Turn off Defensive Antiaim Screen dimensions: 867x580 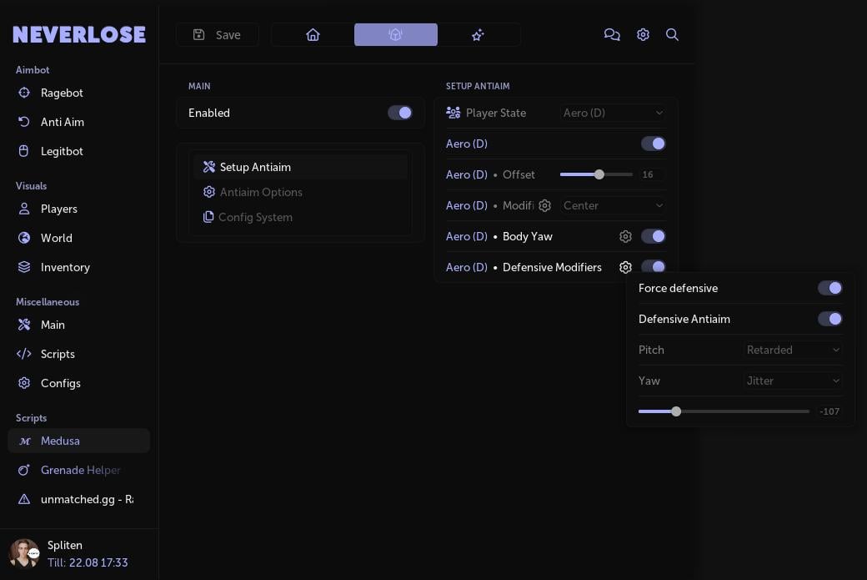tap(830, 319)
